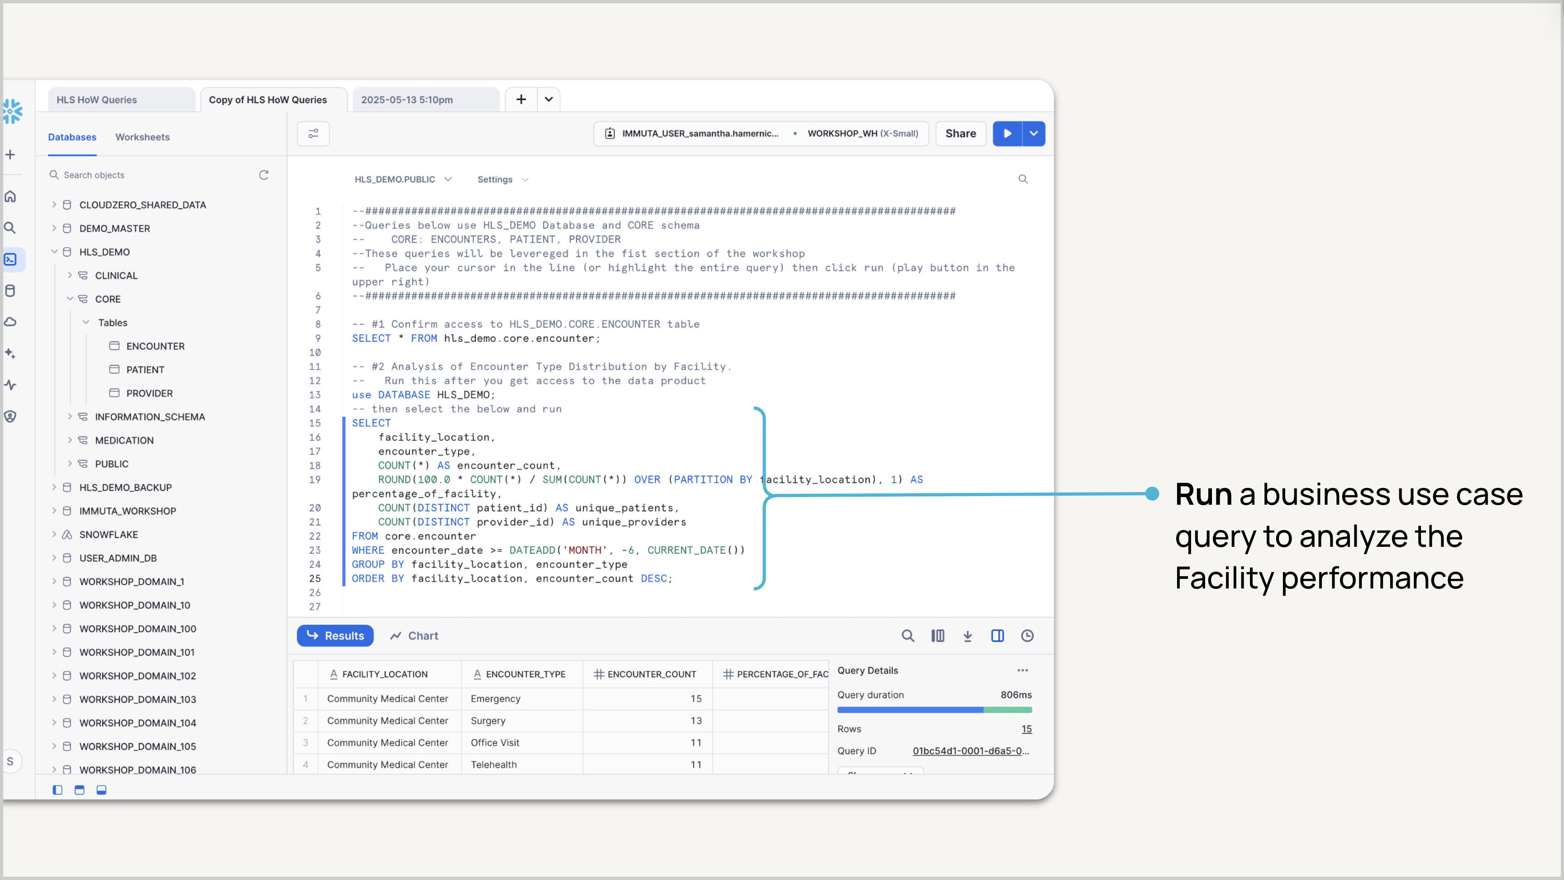Open the query history clock icon
Image resolution: width=1564 pixels, height=880 pixels.
coord(1027,636)
